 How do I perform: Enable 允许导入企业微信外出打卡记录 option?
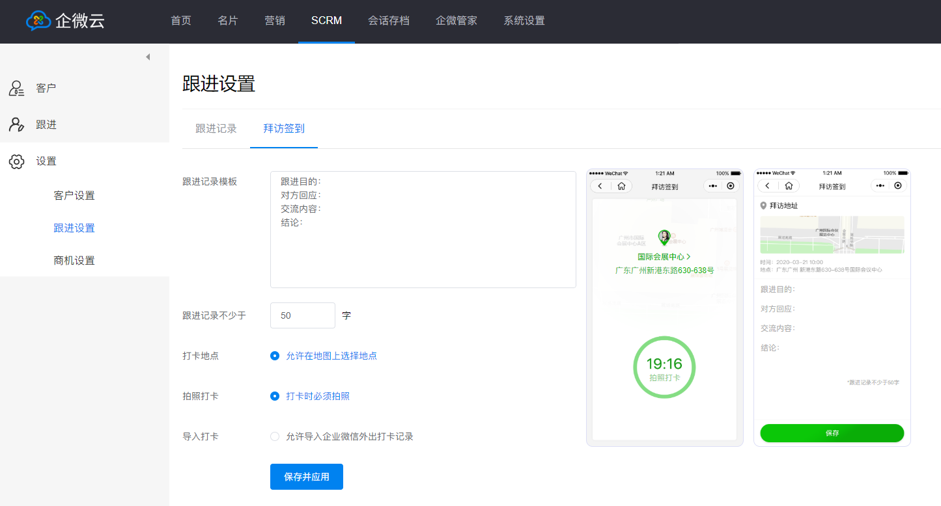pos(275,436)
